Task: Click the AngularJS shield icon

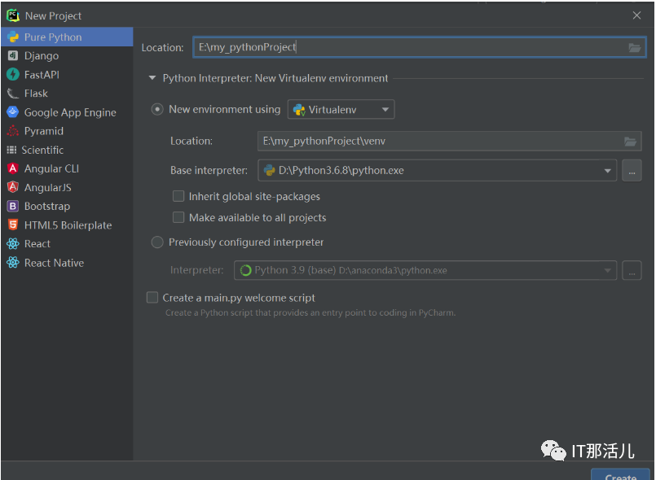Action: click(13, 187)
